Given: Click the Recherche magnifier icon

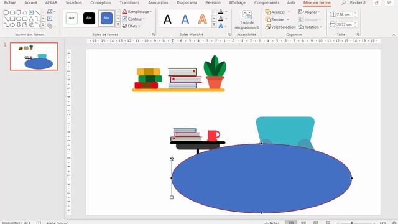Looking at the screenshot, I should click(x=343, y=2).
